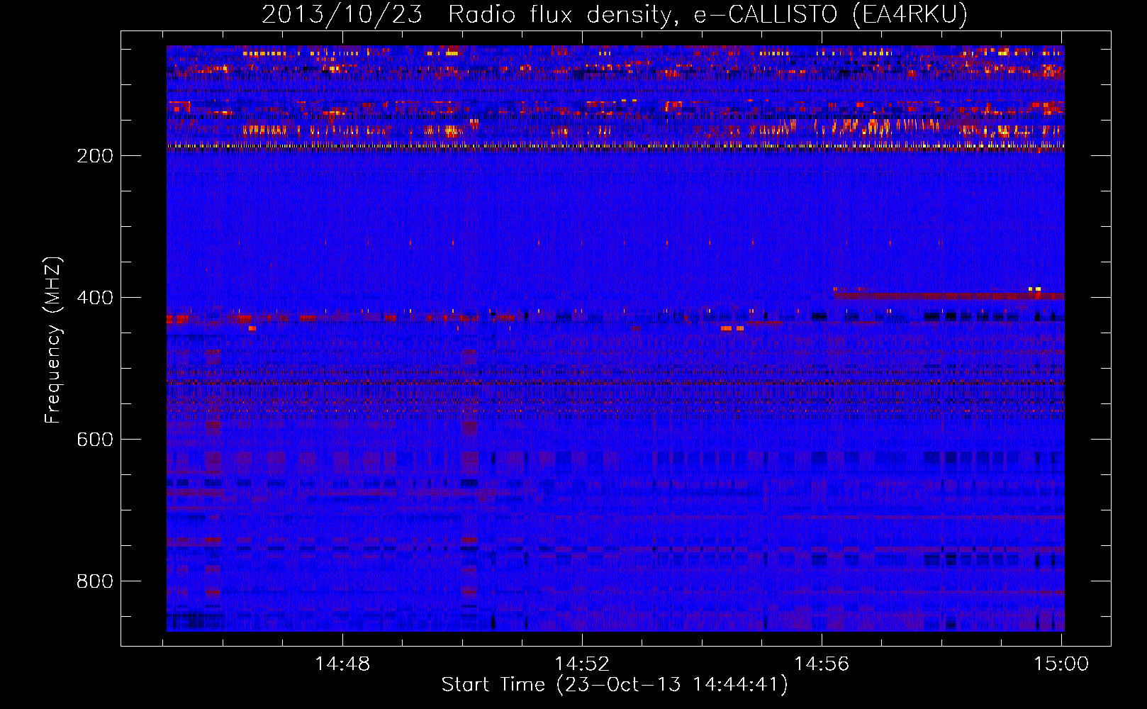Click the 400 frequency tick label
The height and width of the screenshot is (709, 1147).
(x=95, y=298)
